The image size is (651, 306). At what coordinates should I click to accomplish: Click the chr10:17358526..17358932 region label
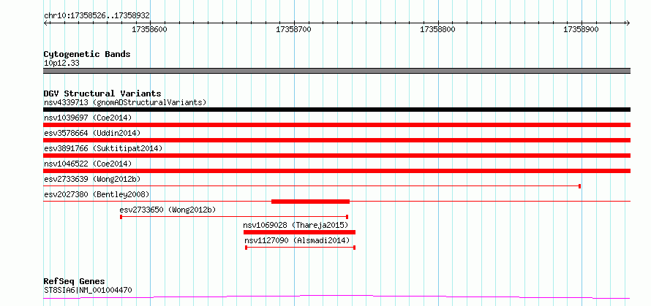[x=97, y=16]
